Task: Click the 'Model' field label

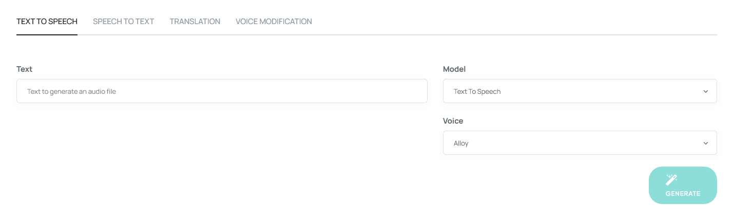Action: pyautogui.click(x=454, y=69)
